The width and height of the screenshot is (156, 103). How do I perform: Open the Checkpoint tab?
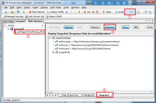[x=89, y=95]
